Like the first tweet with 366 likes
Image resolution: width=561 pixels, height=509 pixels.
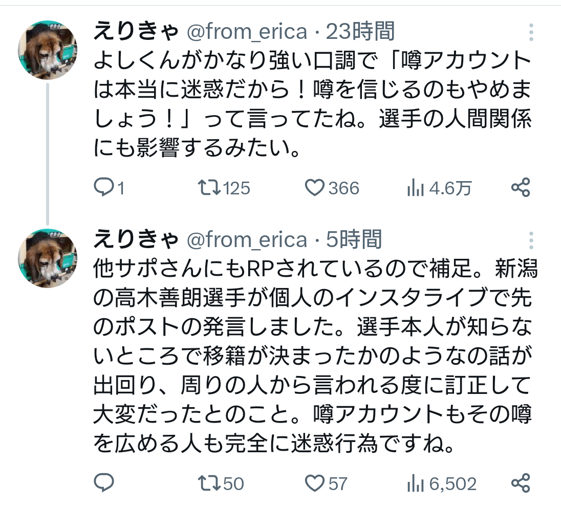coord(315,188)
